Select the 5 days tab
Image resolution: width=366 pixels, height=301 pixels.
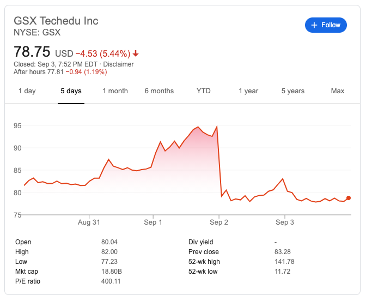click(x=71, y=91)
